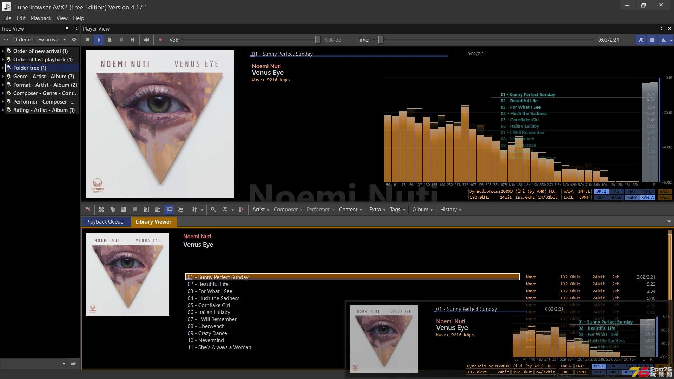The width and height of the screenshot is (674, 379).
Task: Toggle the BP:2 indicator
Action: [601, 191]
